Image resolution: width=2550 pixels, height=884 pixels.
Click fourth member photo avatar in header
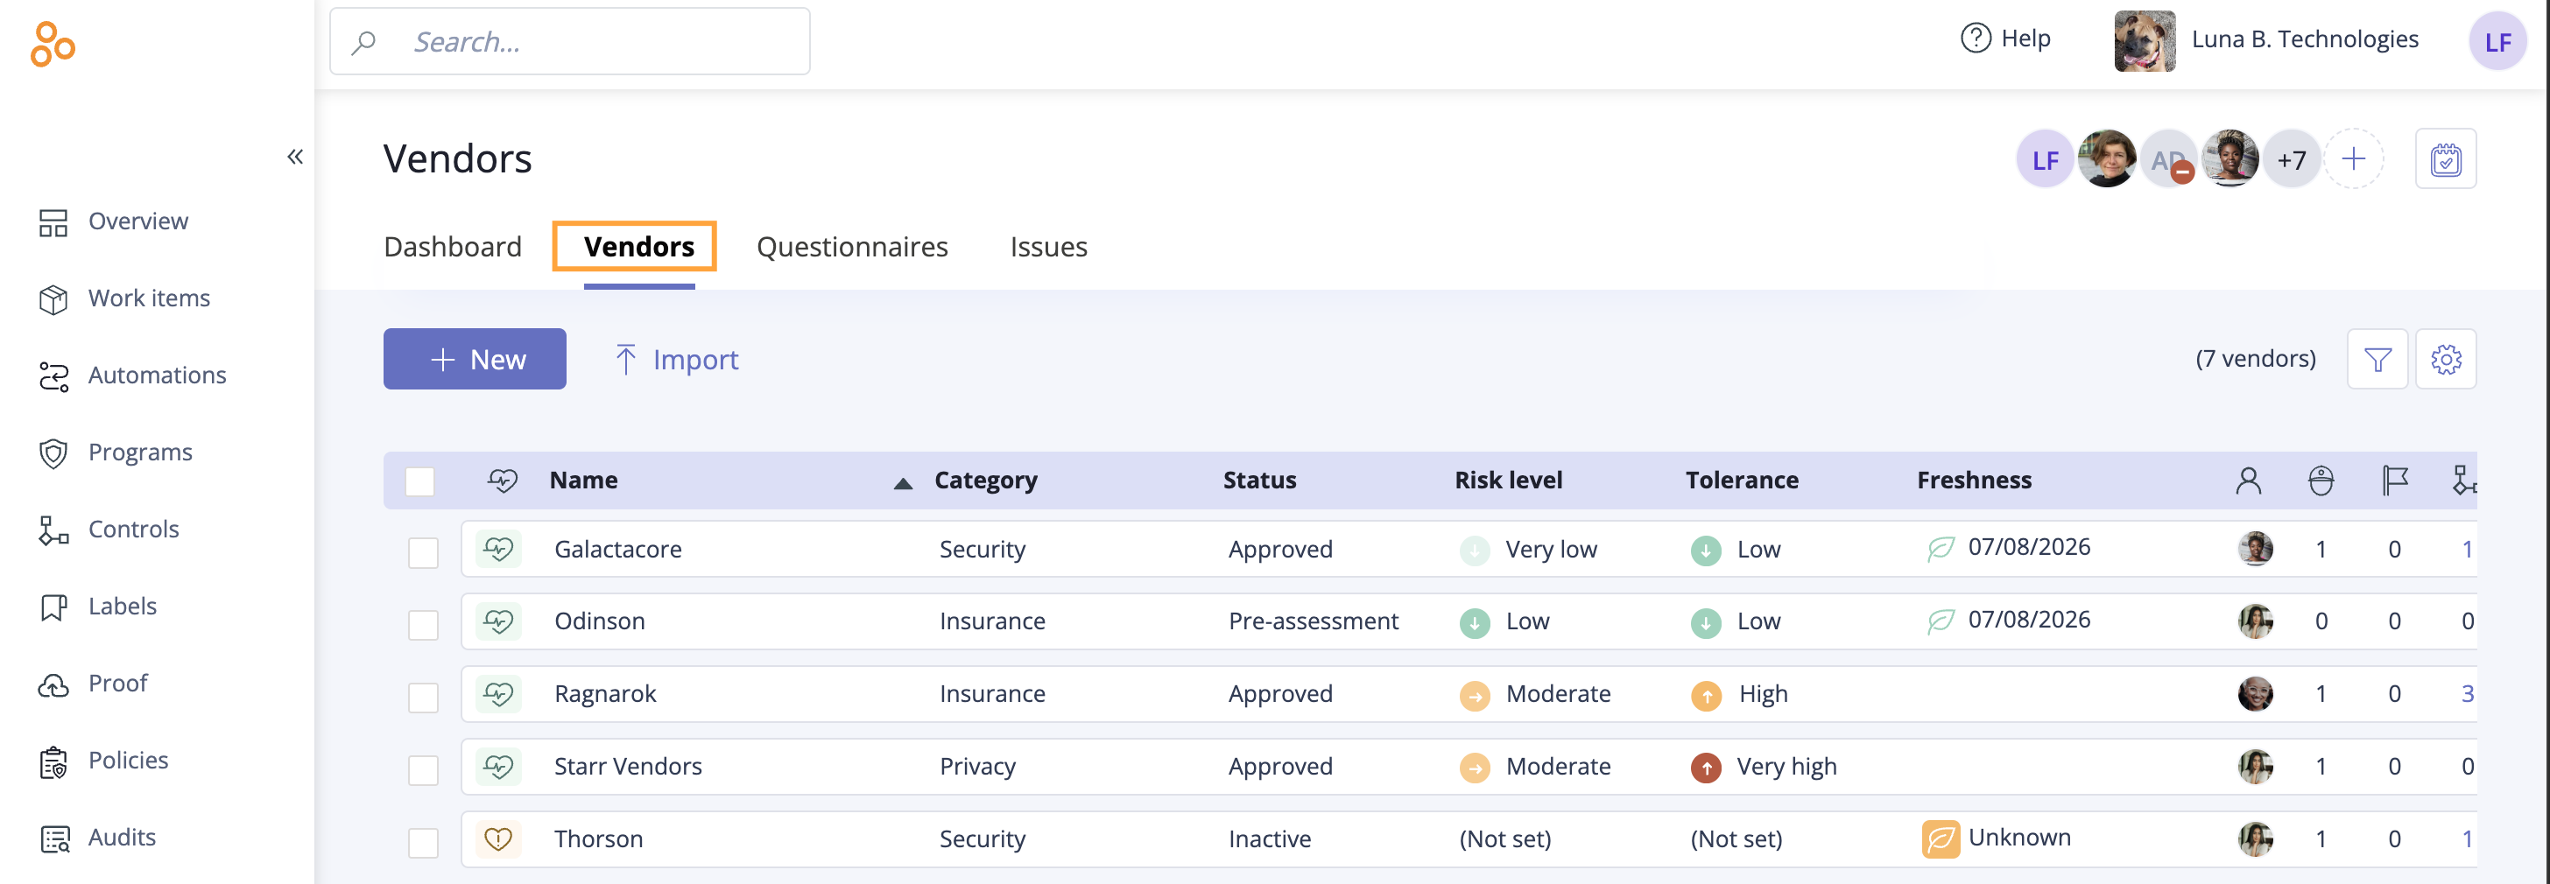[2229, 159]
